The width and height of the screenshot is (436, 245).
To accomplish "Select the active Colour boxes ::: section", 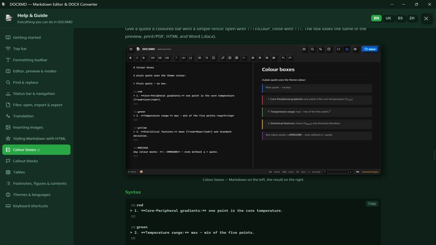I will tap(36, 150).
